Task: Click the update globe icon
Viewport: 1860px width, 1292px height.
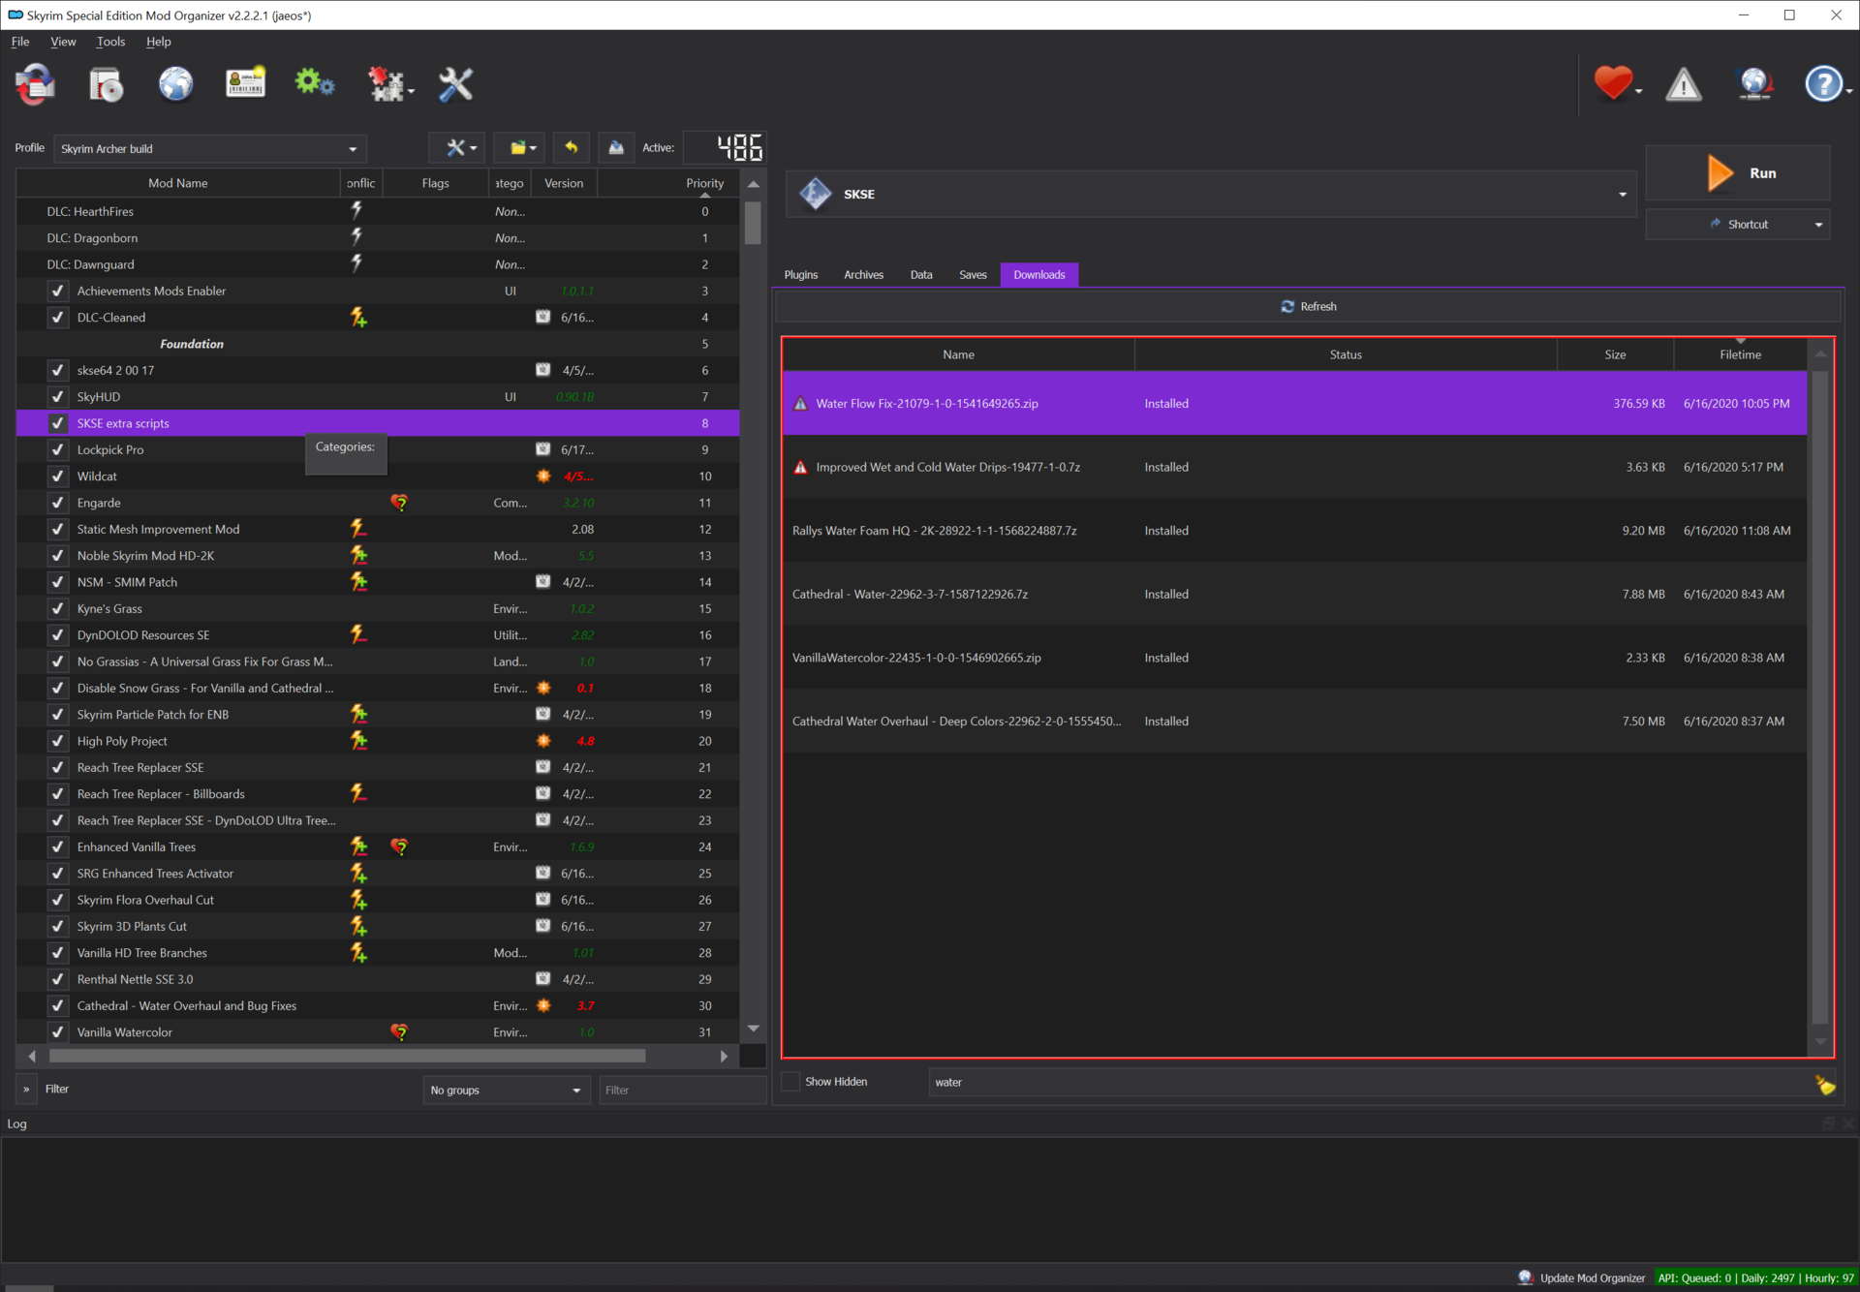Action: coord(1754,84)
